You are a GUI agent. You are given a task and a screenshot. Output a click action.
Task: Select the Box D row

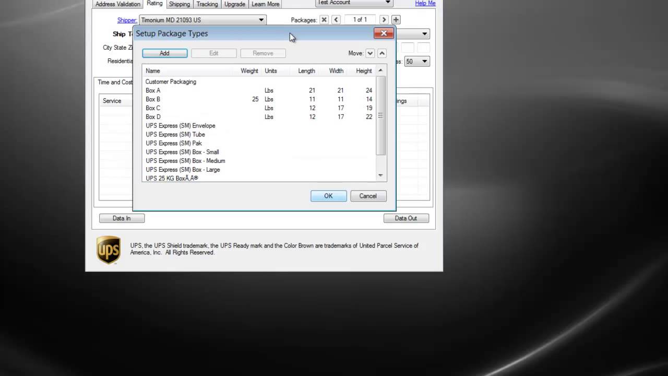click(x=259, y=117)
